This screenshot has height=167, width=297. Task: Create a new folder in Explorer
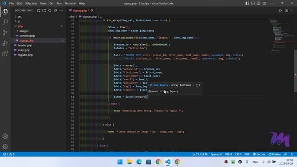click(x=44, y=10)
